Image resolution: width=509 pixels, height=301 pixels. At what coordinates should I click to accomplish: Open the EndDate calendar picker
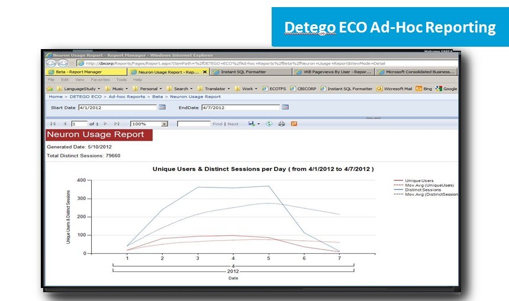pos(285,107)
